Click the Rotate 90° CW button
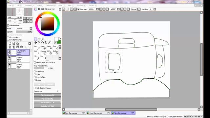210x118 pixels. pos(47,106)
